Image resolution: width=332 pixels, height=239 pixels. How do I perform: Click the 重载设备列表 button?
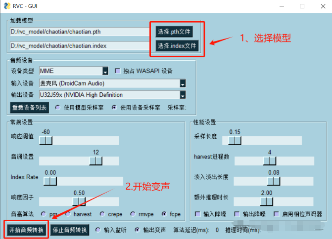click(29, 108)
